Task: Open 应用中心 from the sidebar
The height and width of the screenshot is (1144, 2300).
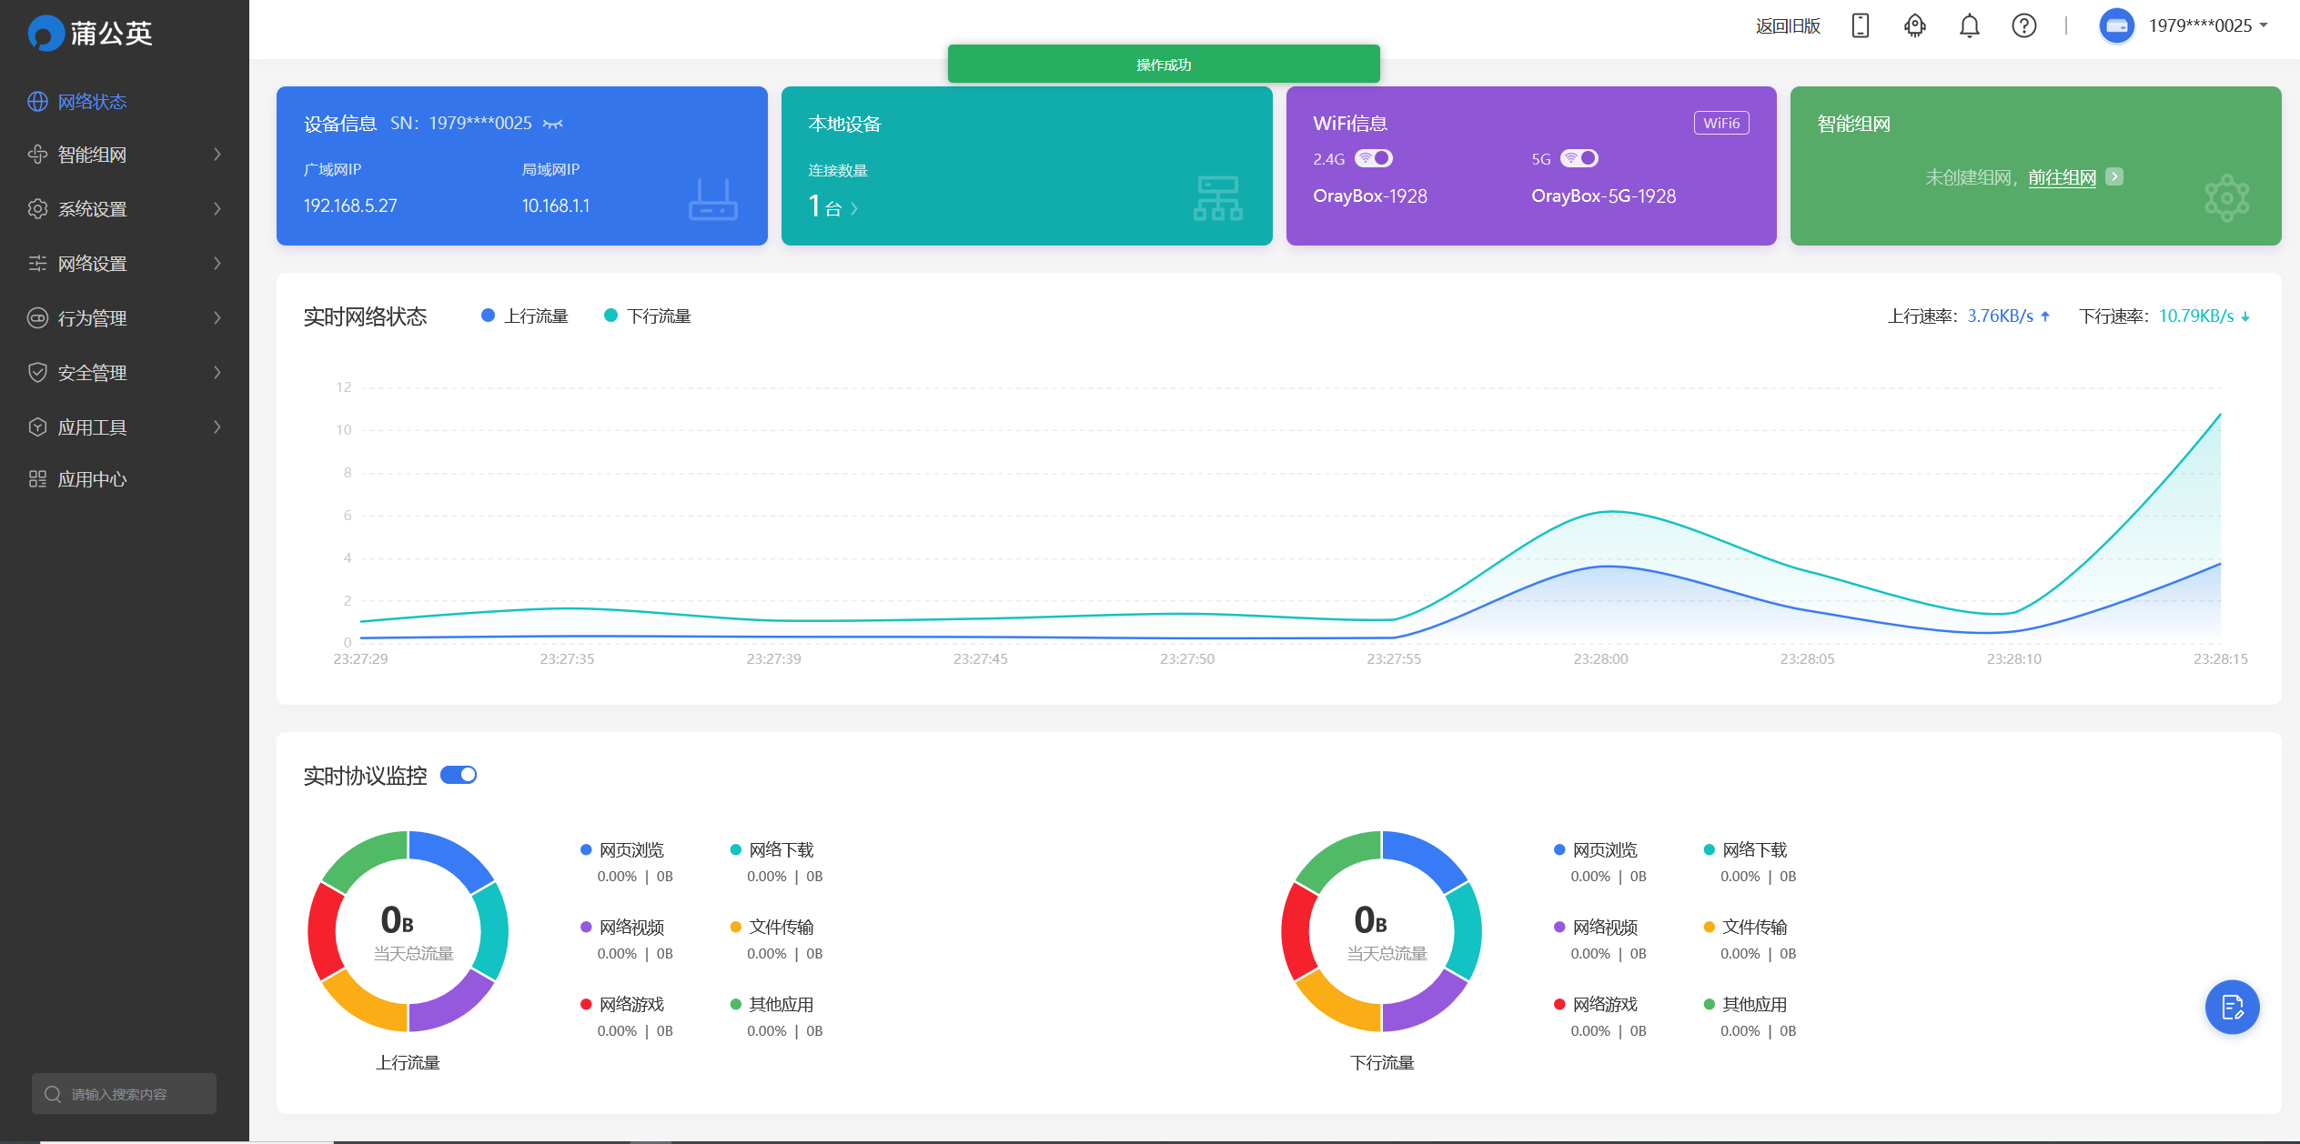Action: [92, 479]
